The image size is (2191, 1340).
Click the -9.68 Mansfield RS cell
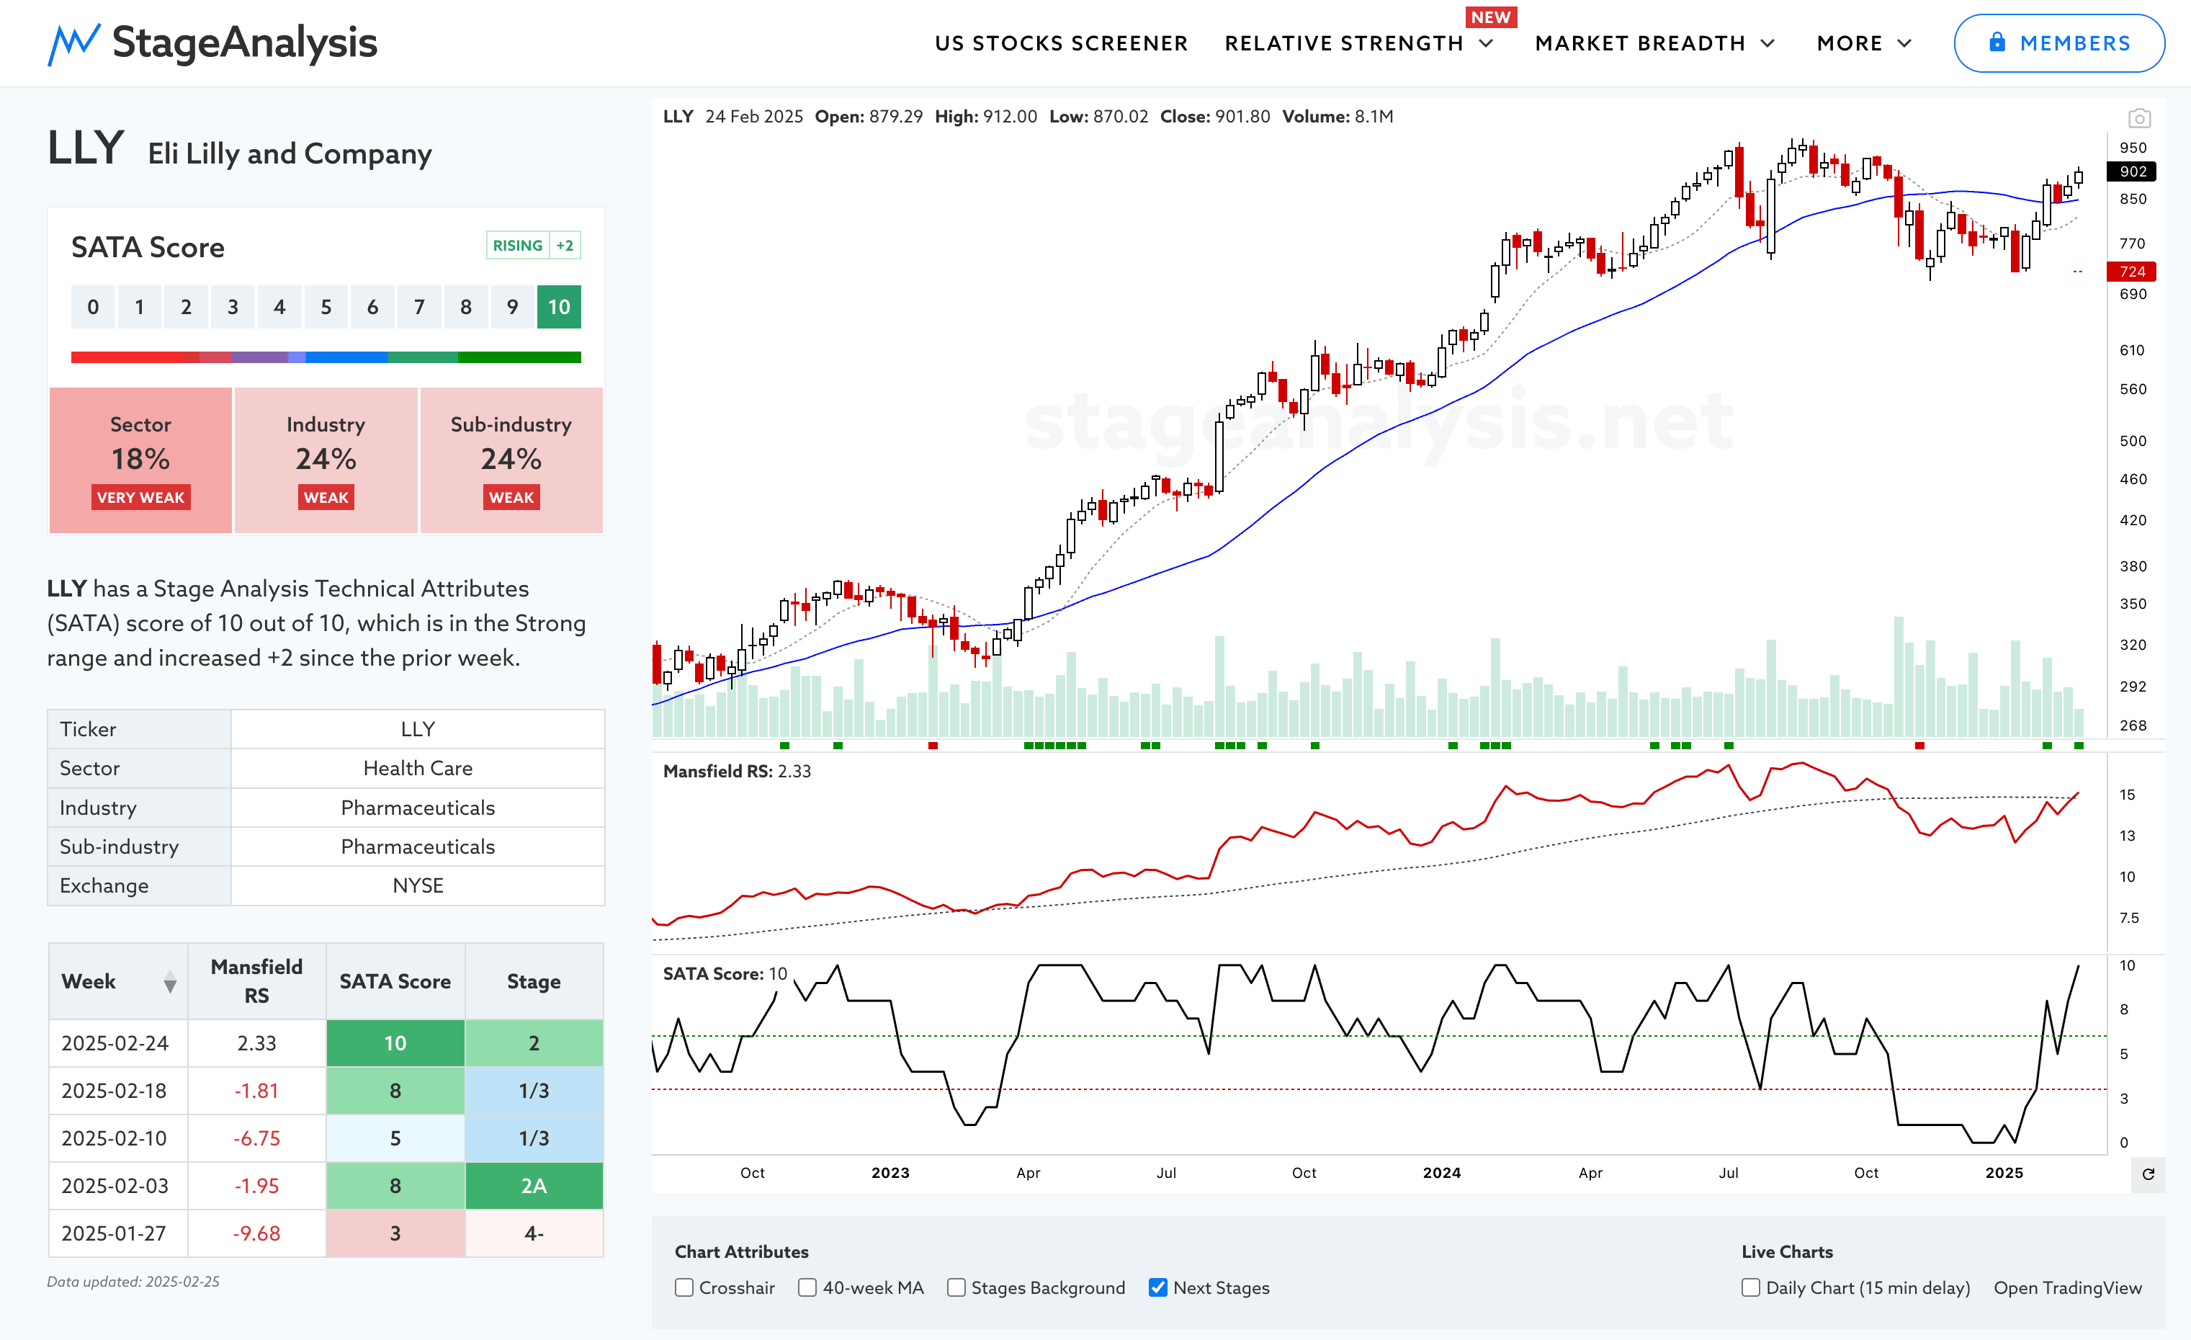click(256, 1233)
